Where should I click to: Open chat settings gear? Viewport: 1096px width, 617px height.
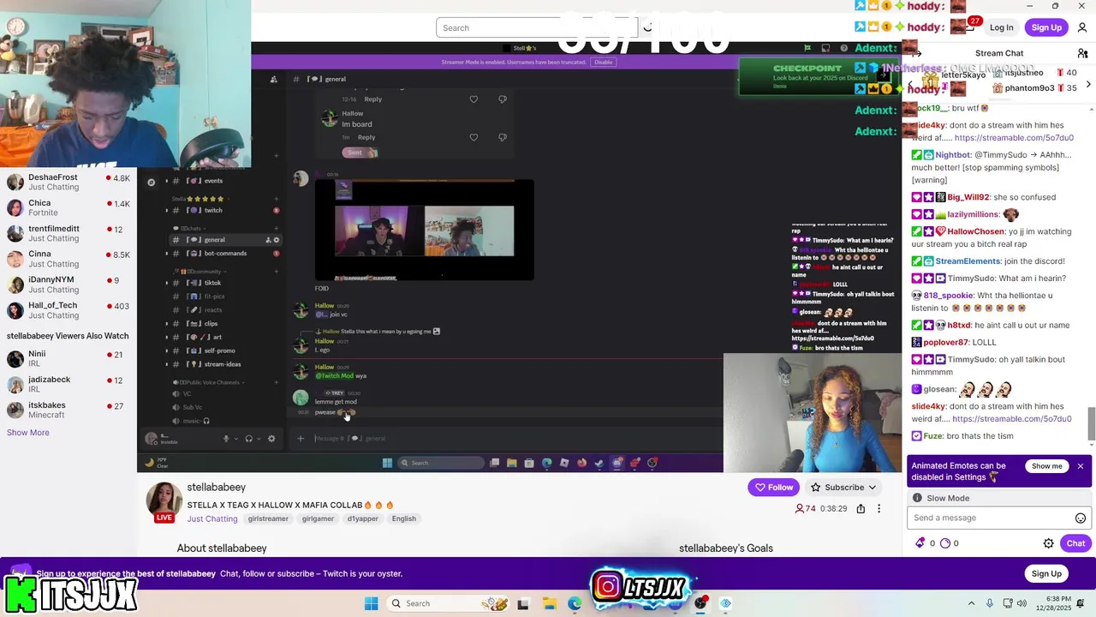[x=1048, y=543]
